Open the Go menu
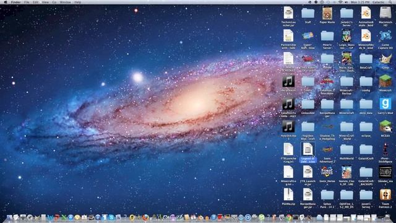The width and height of the screenshot is (396, 223). (54, 2)
